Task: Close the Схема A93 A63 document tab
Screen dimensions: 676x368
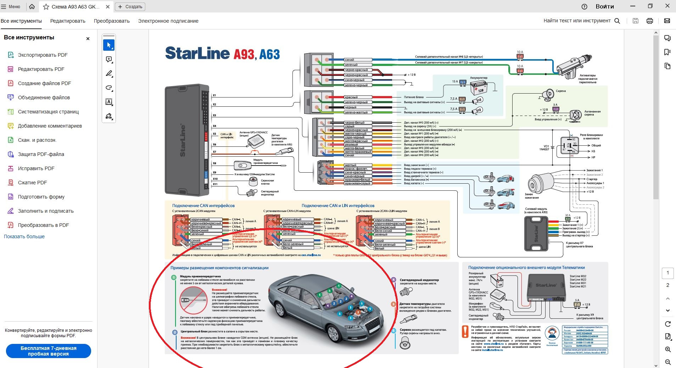Action: click(108, 7)
